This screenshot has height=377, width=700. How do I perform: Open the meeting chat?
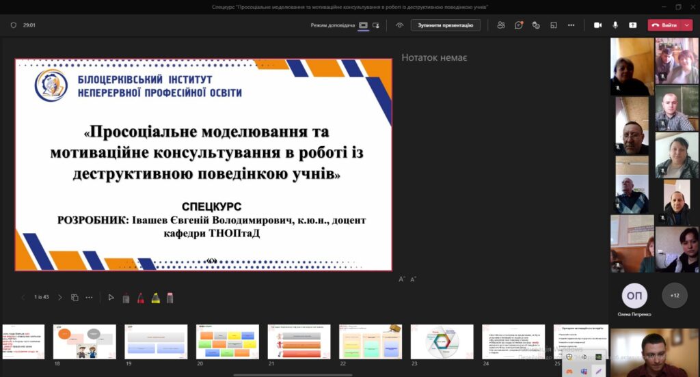pyautogui.click(x=519, y=25)
